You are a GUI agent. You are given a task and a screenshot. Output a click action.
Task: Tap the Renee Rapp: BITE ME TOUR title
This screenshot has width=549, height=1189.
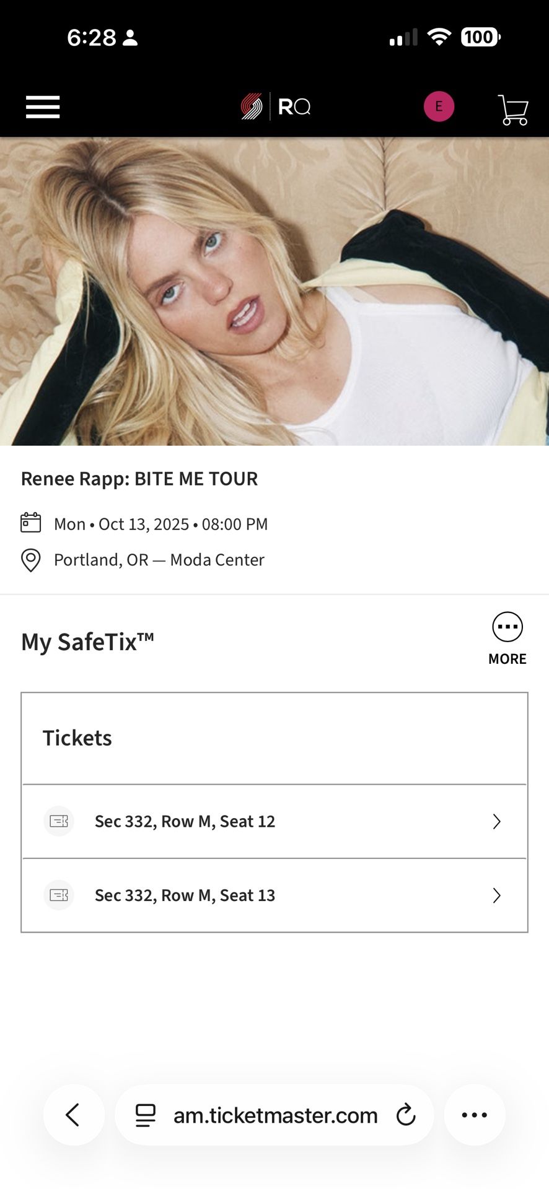pyautogui.click(x=139, y=479)
